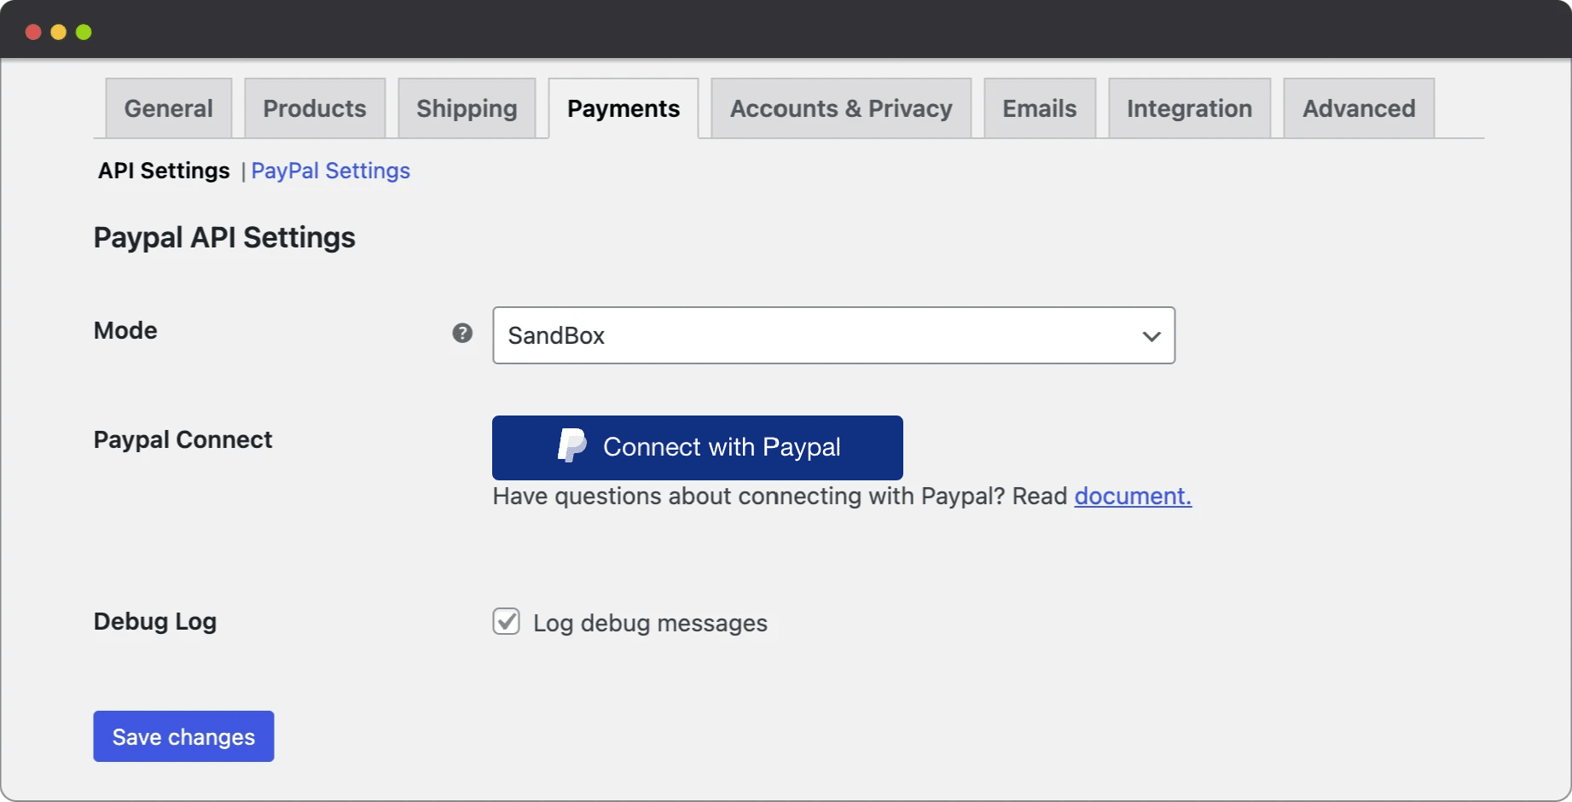Switch to the Emails tab
This screenshot has width=1572, height=802.
(x=1040, y=108)
